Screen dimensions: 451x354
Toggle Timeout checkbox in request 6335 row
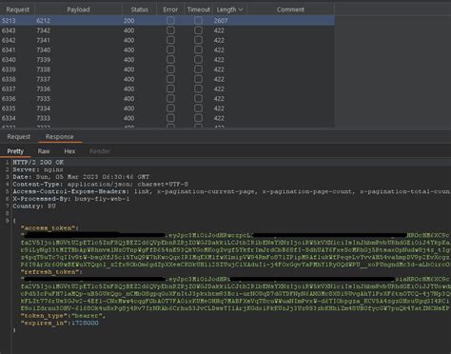199,108
